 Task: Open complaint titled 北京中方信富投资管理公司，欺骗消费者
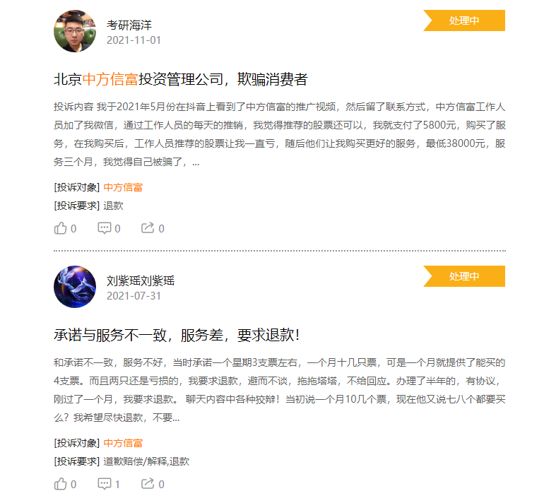click(181, 79)
